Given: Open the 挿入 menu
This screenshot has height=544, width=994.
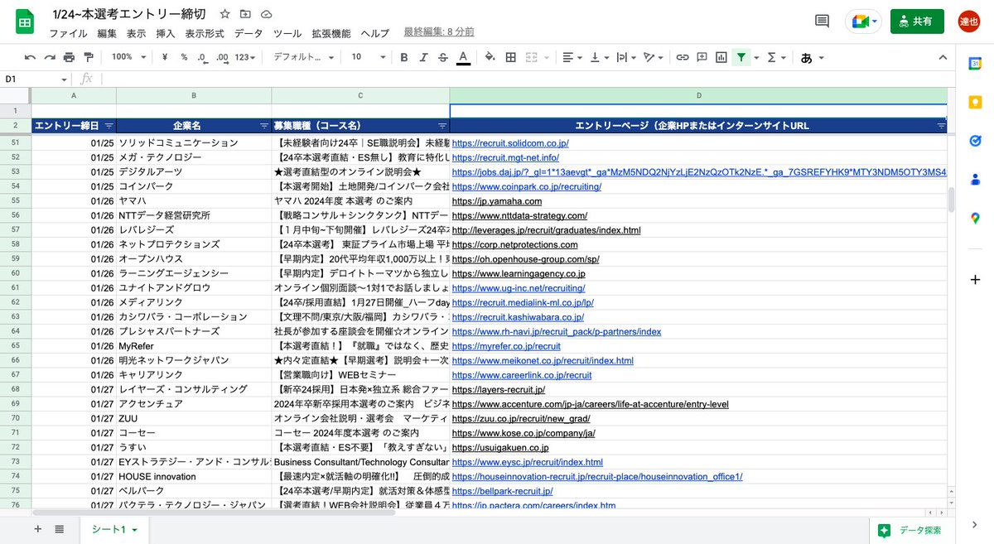Looking at the screenshot, I should pos(166,33).
